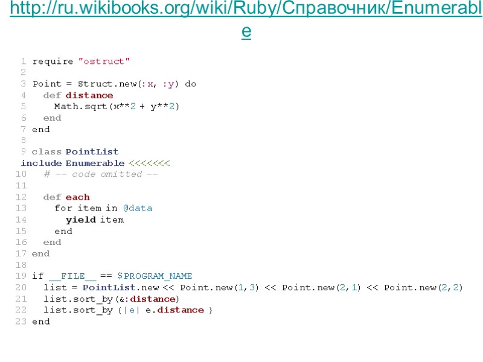This screenshot has height=362, width=483.
Task: Click the '# -- code omitted --' comment
Action: (101, 174)
